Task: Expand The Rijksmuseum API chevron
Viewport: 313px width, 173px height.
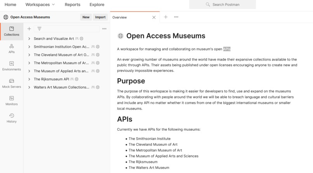Action: [29, 79]
